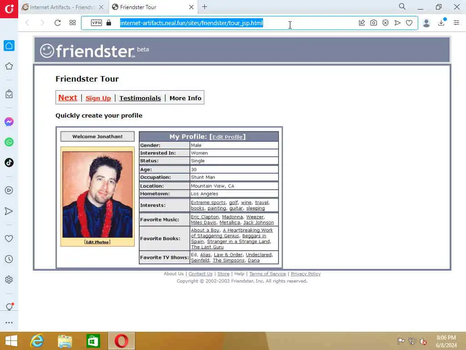
Task: Click the Welcome Jonathan! box
Action: point(97,137)
